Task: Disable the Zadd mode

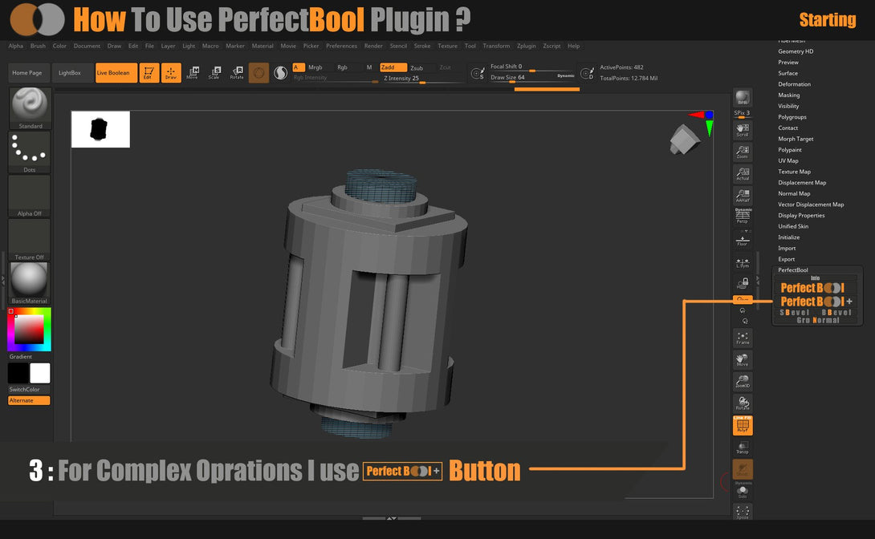Action: (393, 68)
